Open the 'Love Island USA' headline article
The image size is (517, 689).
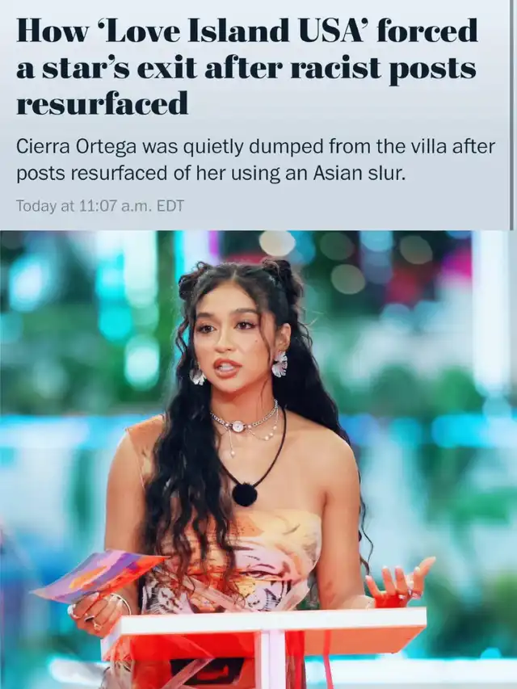(246, 67)
